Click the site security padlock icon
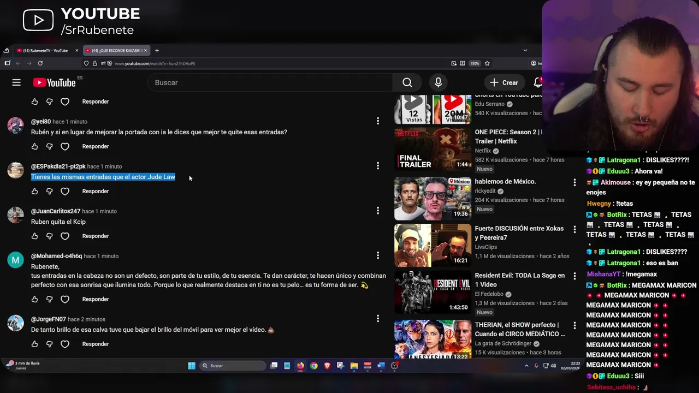The width and height of the screenshot is (699, 393). click(94, 63)
